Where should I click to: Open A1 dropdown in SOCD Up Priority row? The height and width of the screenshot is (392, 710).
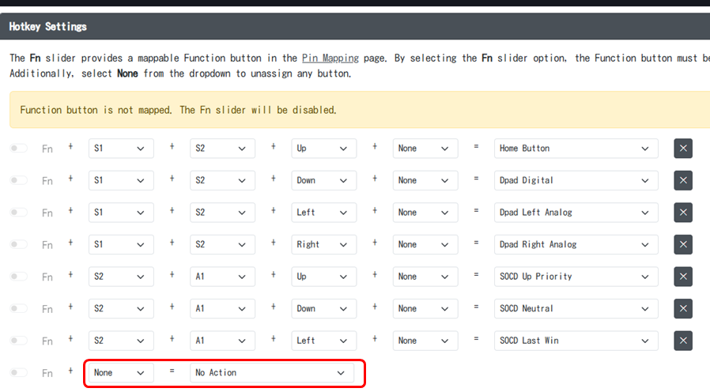point(222,277)
